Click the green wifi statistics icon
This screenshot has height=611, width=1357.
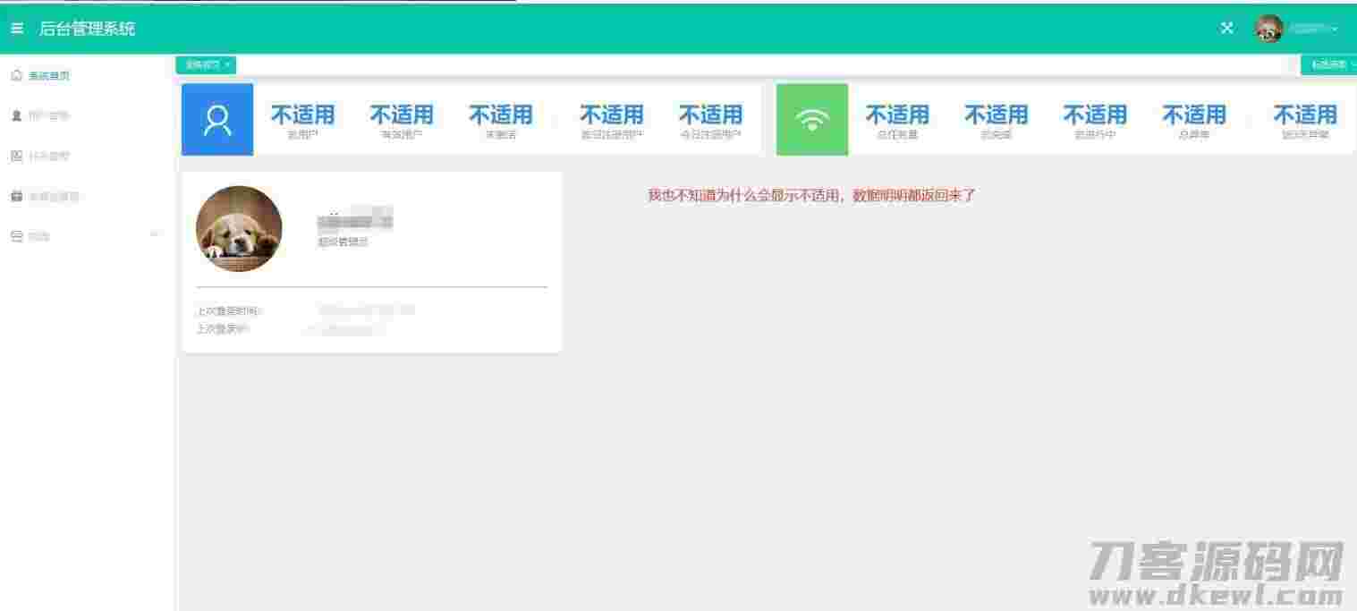812,119
